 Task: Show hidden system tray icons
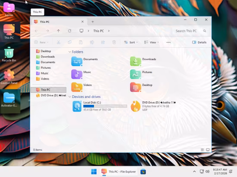[194, 171]
